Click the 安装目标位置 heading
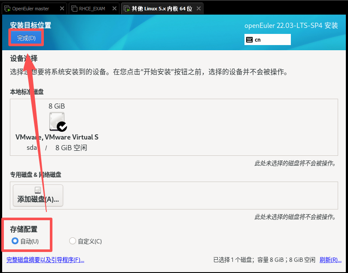This screenshot has width=348, height=273. click(x=31, y=25)
